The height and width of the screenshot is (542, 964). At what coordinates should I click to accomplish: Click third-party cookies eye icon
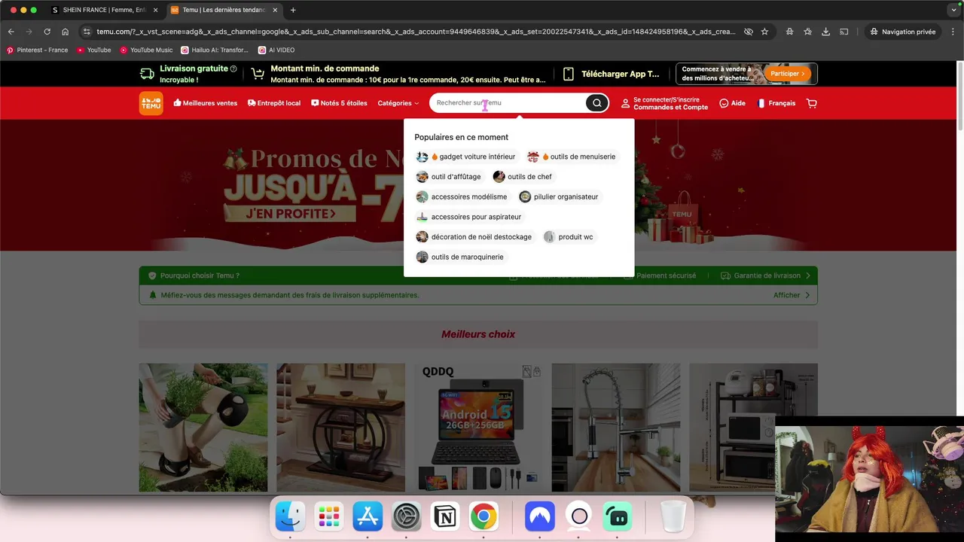tap(748, 32)
